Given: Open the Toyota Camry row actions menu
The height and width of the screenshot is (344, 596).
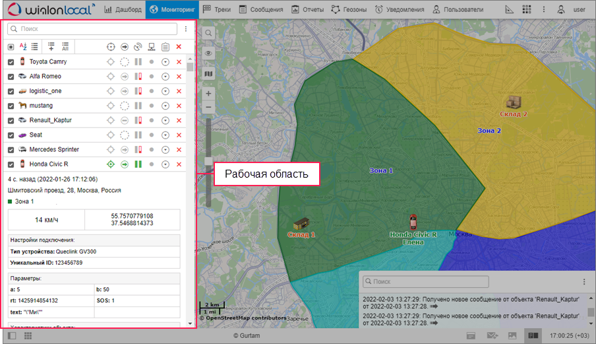Looking at the screenshot, I should pos(165,61).
